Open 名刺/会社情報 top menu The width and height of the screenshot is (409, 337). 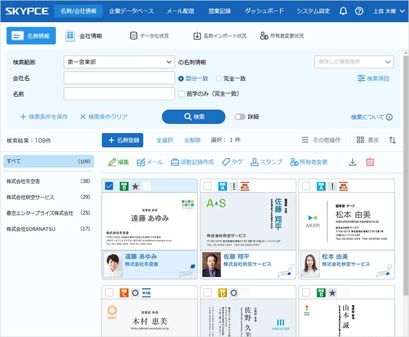tap(79, 11)
